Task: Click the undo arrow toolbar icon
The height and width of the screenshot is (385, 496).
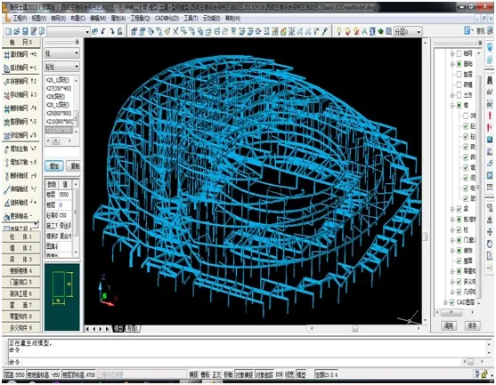Action: (x=103, y=31)
